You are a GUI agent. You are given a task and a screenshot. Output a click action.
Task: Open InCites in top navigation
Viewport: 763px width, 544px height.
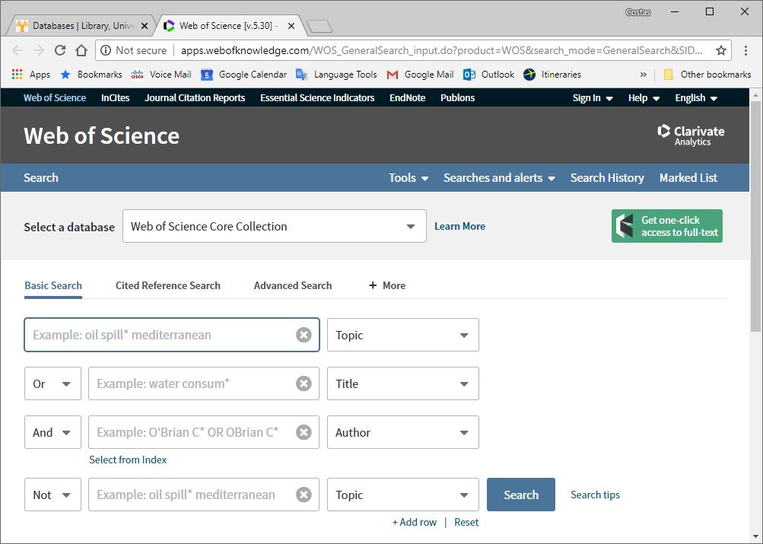click(x=116, y=98)
